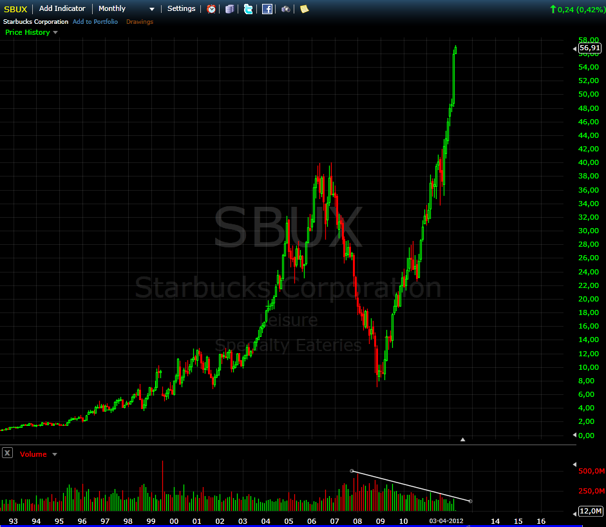Close the Volume indicator panel
Image resolution: width=606 pixels, height=527 pixels.
7,453
